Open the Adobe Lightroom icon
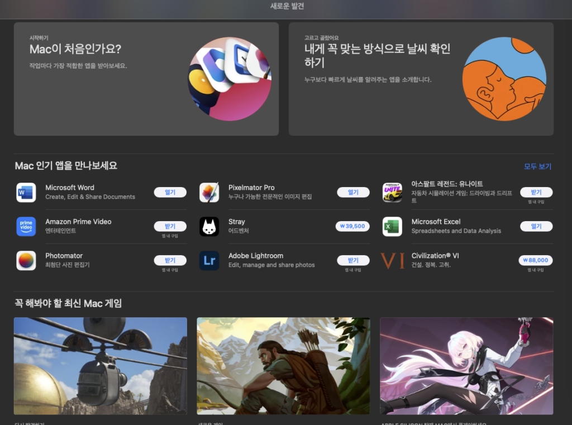The height and width of the screenshot is (425, 572). click(x=209, y=261)
